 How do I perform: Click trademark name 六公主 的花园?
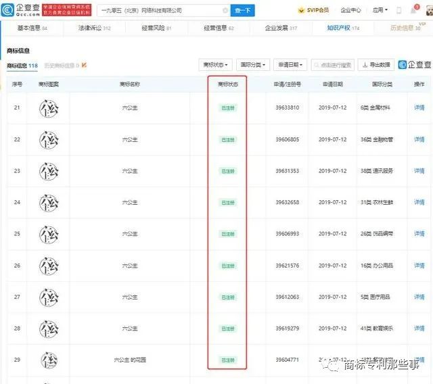click(x=130, y=360)
